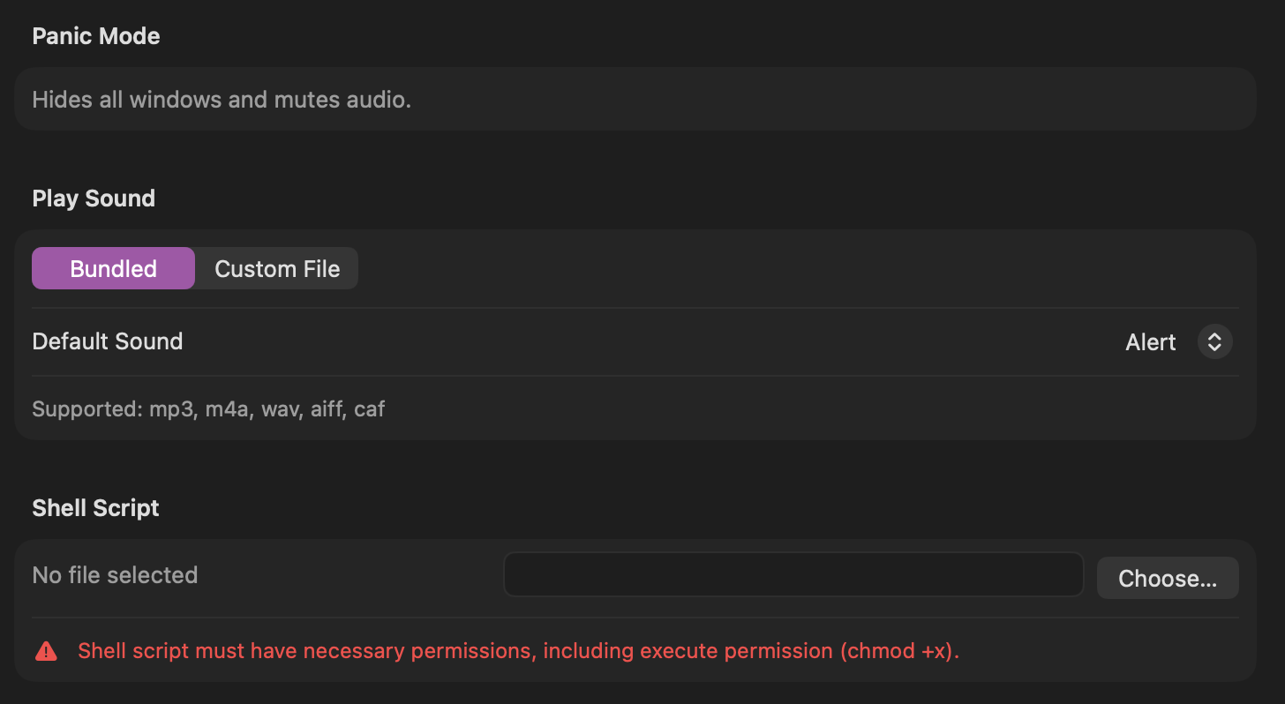
Task: Click inside the empty shell script path field
Action: coord(793,574)
